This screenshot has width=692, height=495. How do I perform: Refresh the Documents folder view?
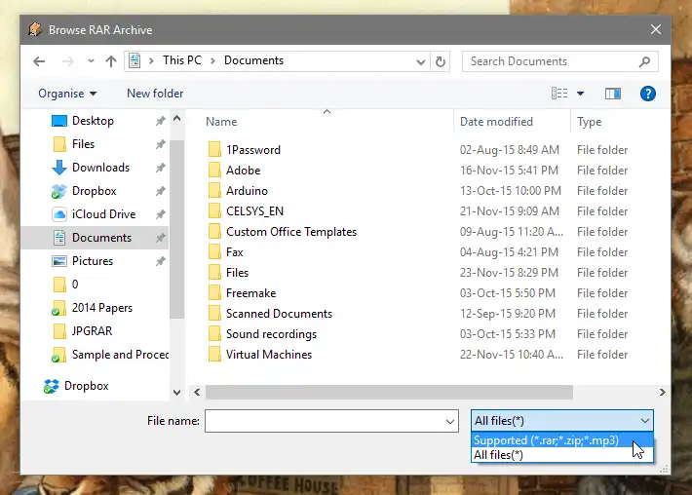pos(440,61)
